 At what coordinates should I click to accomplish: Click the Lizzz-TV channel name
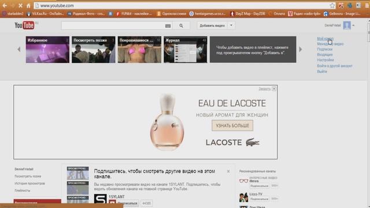(256, 194)
